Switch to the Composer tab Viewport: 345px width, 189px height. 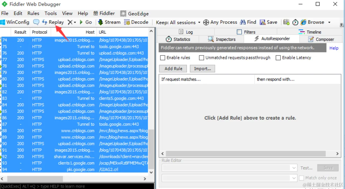coord(321,39)
